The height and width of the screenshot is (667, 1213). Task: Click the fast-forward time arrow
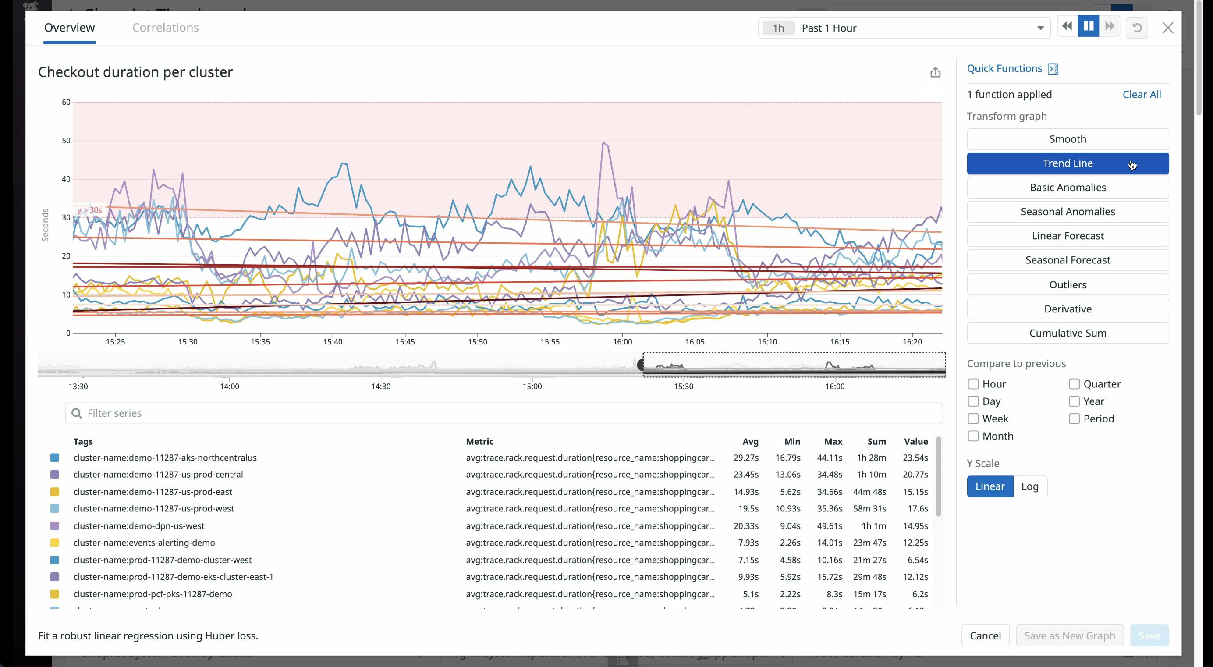click(x=1110, y=26)
